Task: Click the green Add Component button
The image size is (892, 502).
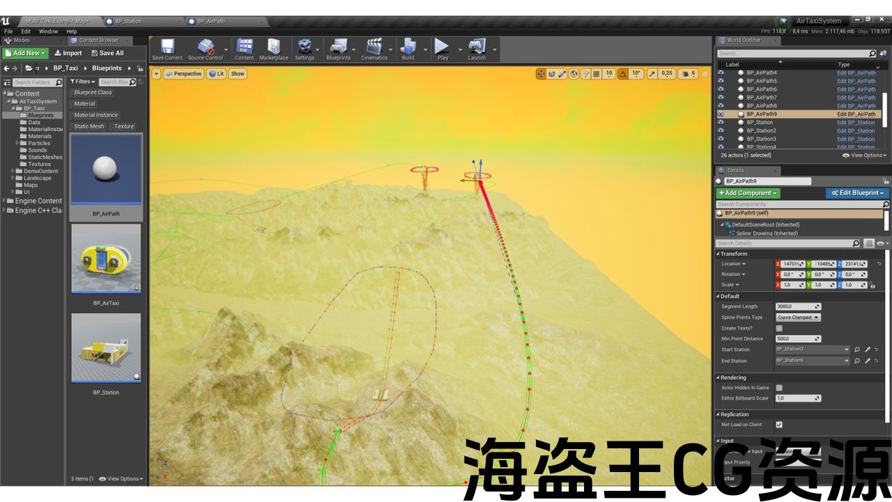Action: point(748,193)
